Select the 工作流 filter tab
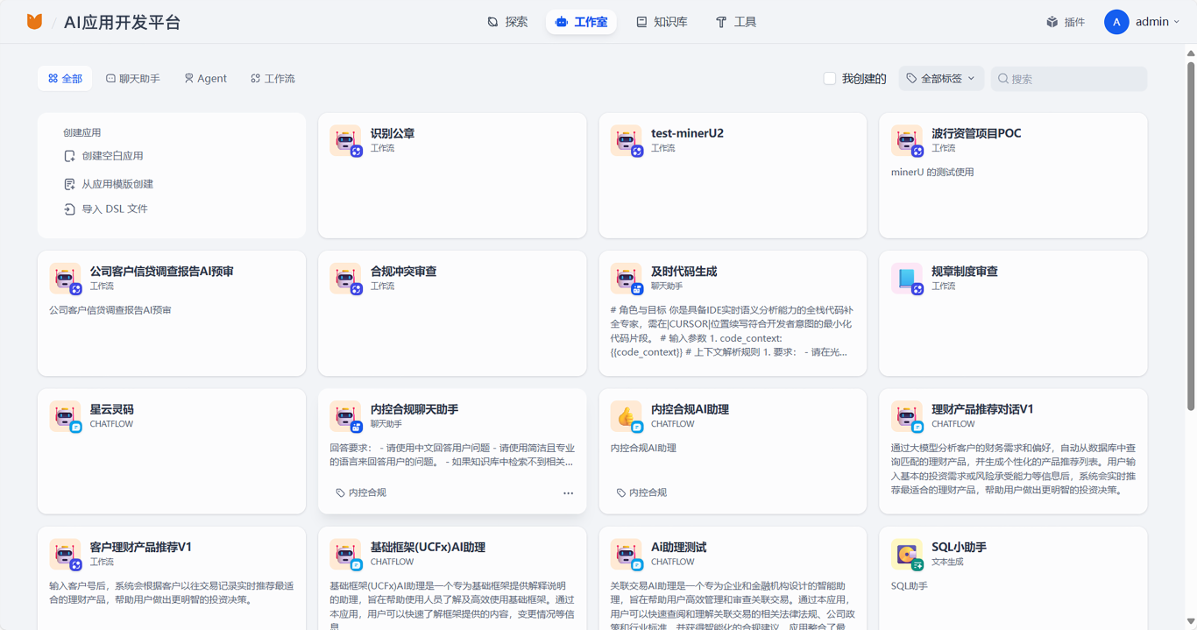The height and width of the screenshot is (630, 1197). tap(273, 79)
